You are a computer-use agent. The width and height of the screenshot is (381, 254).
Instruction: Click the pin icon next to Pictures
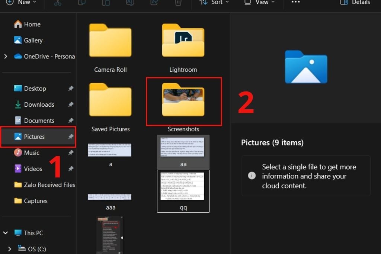[71, 136]
